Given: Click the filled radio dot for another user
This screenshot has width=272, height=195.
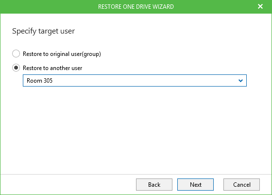Looking at the screenshot, I should pos(16,68).
